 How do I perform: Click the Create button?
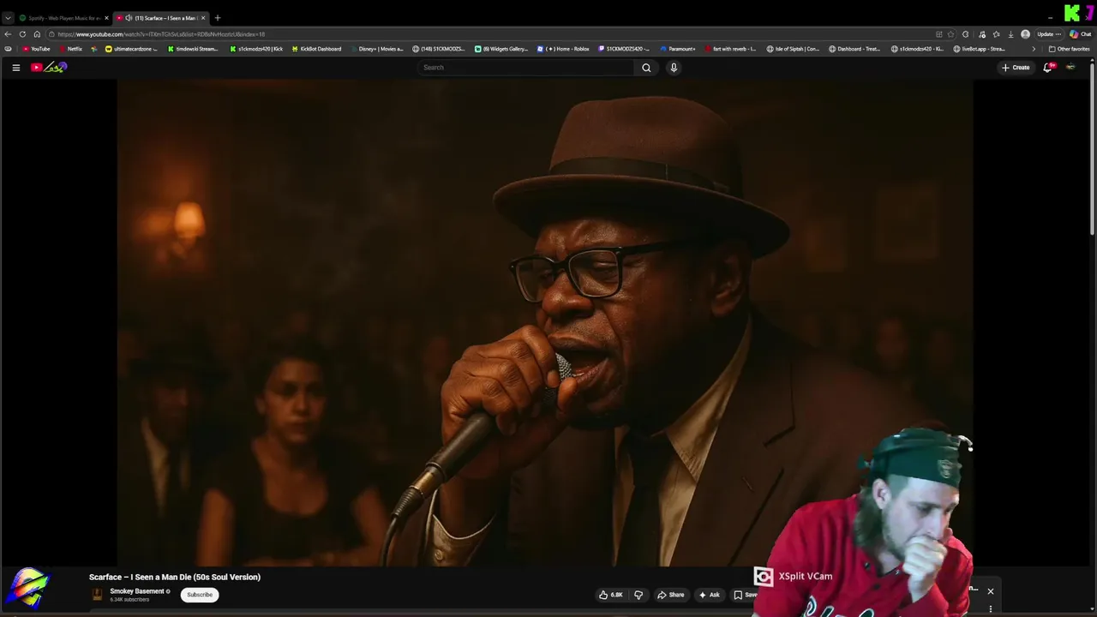click(1016, 68)
